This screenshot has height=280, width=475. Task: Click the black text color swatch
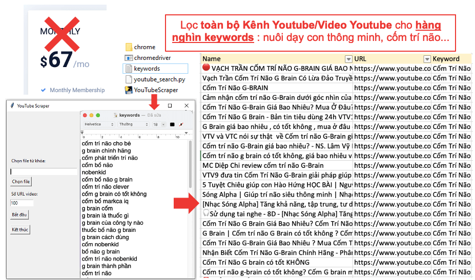[172, 124]
